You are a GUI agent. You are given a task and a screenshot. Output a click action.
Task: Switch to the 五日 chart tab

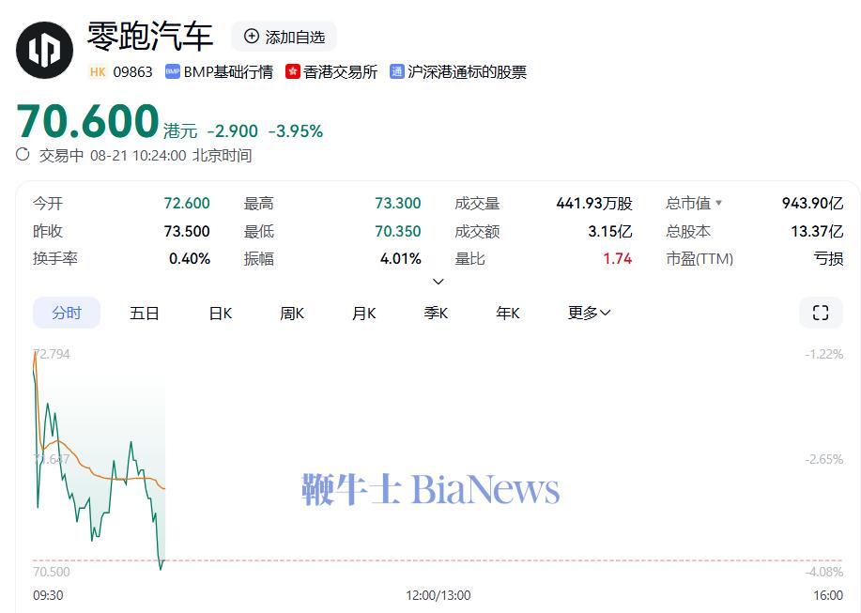click(144, 314)
